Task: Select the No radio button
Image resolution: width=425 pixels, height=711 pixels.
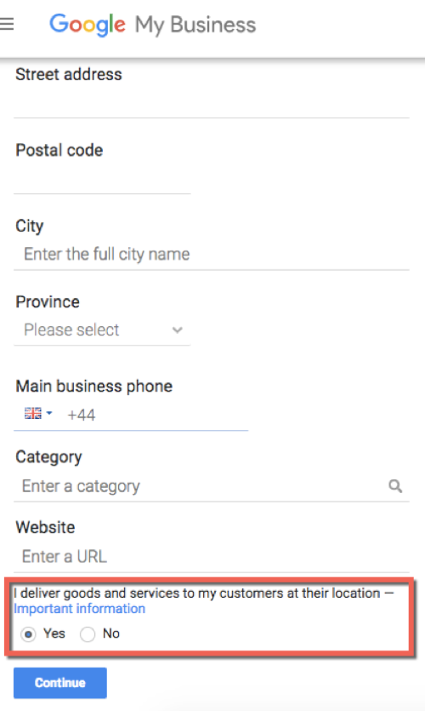Action: pyautogui.click(x=88, y=634)
